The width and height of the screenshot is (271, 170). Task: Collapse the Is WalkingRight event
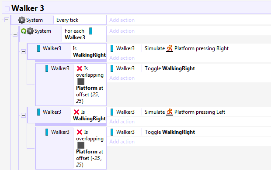click(x=23, y=51)
